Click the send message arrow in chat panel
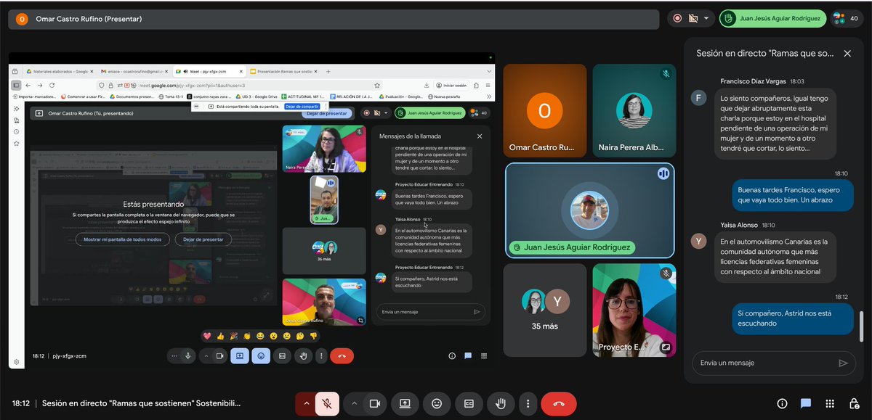Viewport: 872px width, 420px height. [x=843, y=363]
